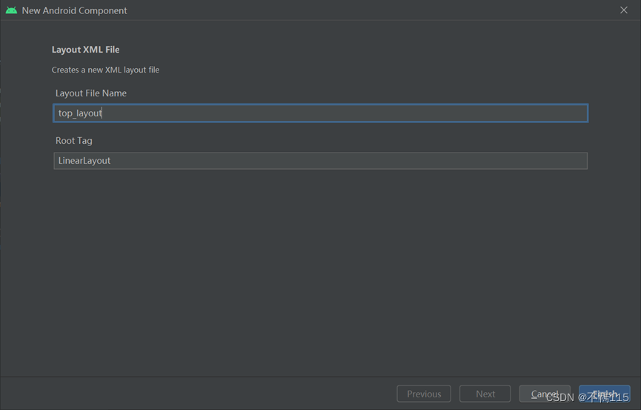The height and width of the screenshot is (410, 641).
Task: Click the 'Layout File Name' label
Action: [x=90, y=93]
